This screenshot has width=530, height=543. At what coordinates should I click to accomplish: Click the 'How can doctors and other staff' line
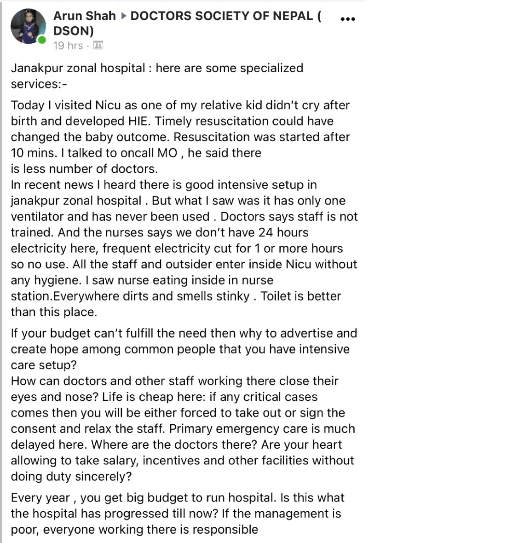(174, 381)
